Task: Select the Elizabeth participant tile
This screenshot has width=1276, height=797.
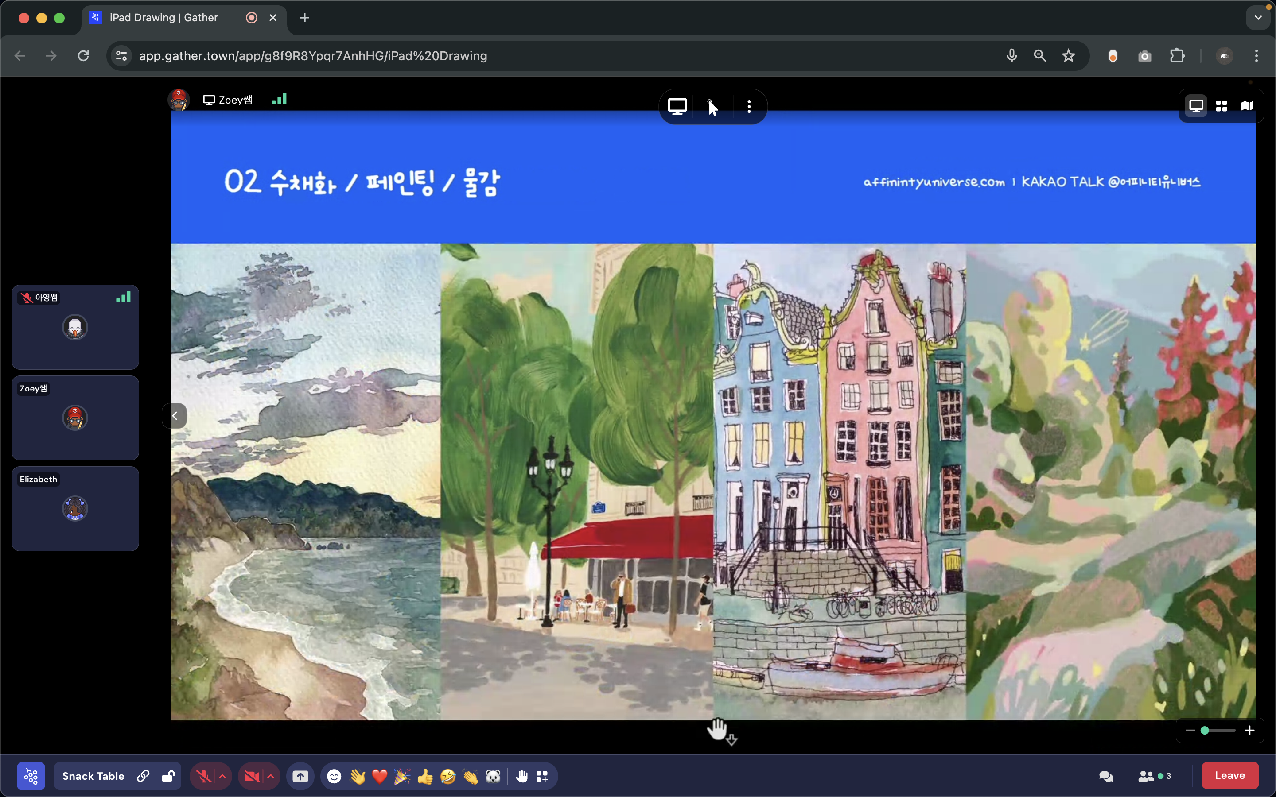Action: 75,509
